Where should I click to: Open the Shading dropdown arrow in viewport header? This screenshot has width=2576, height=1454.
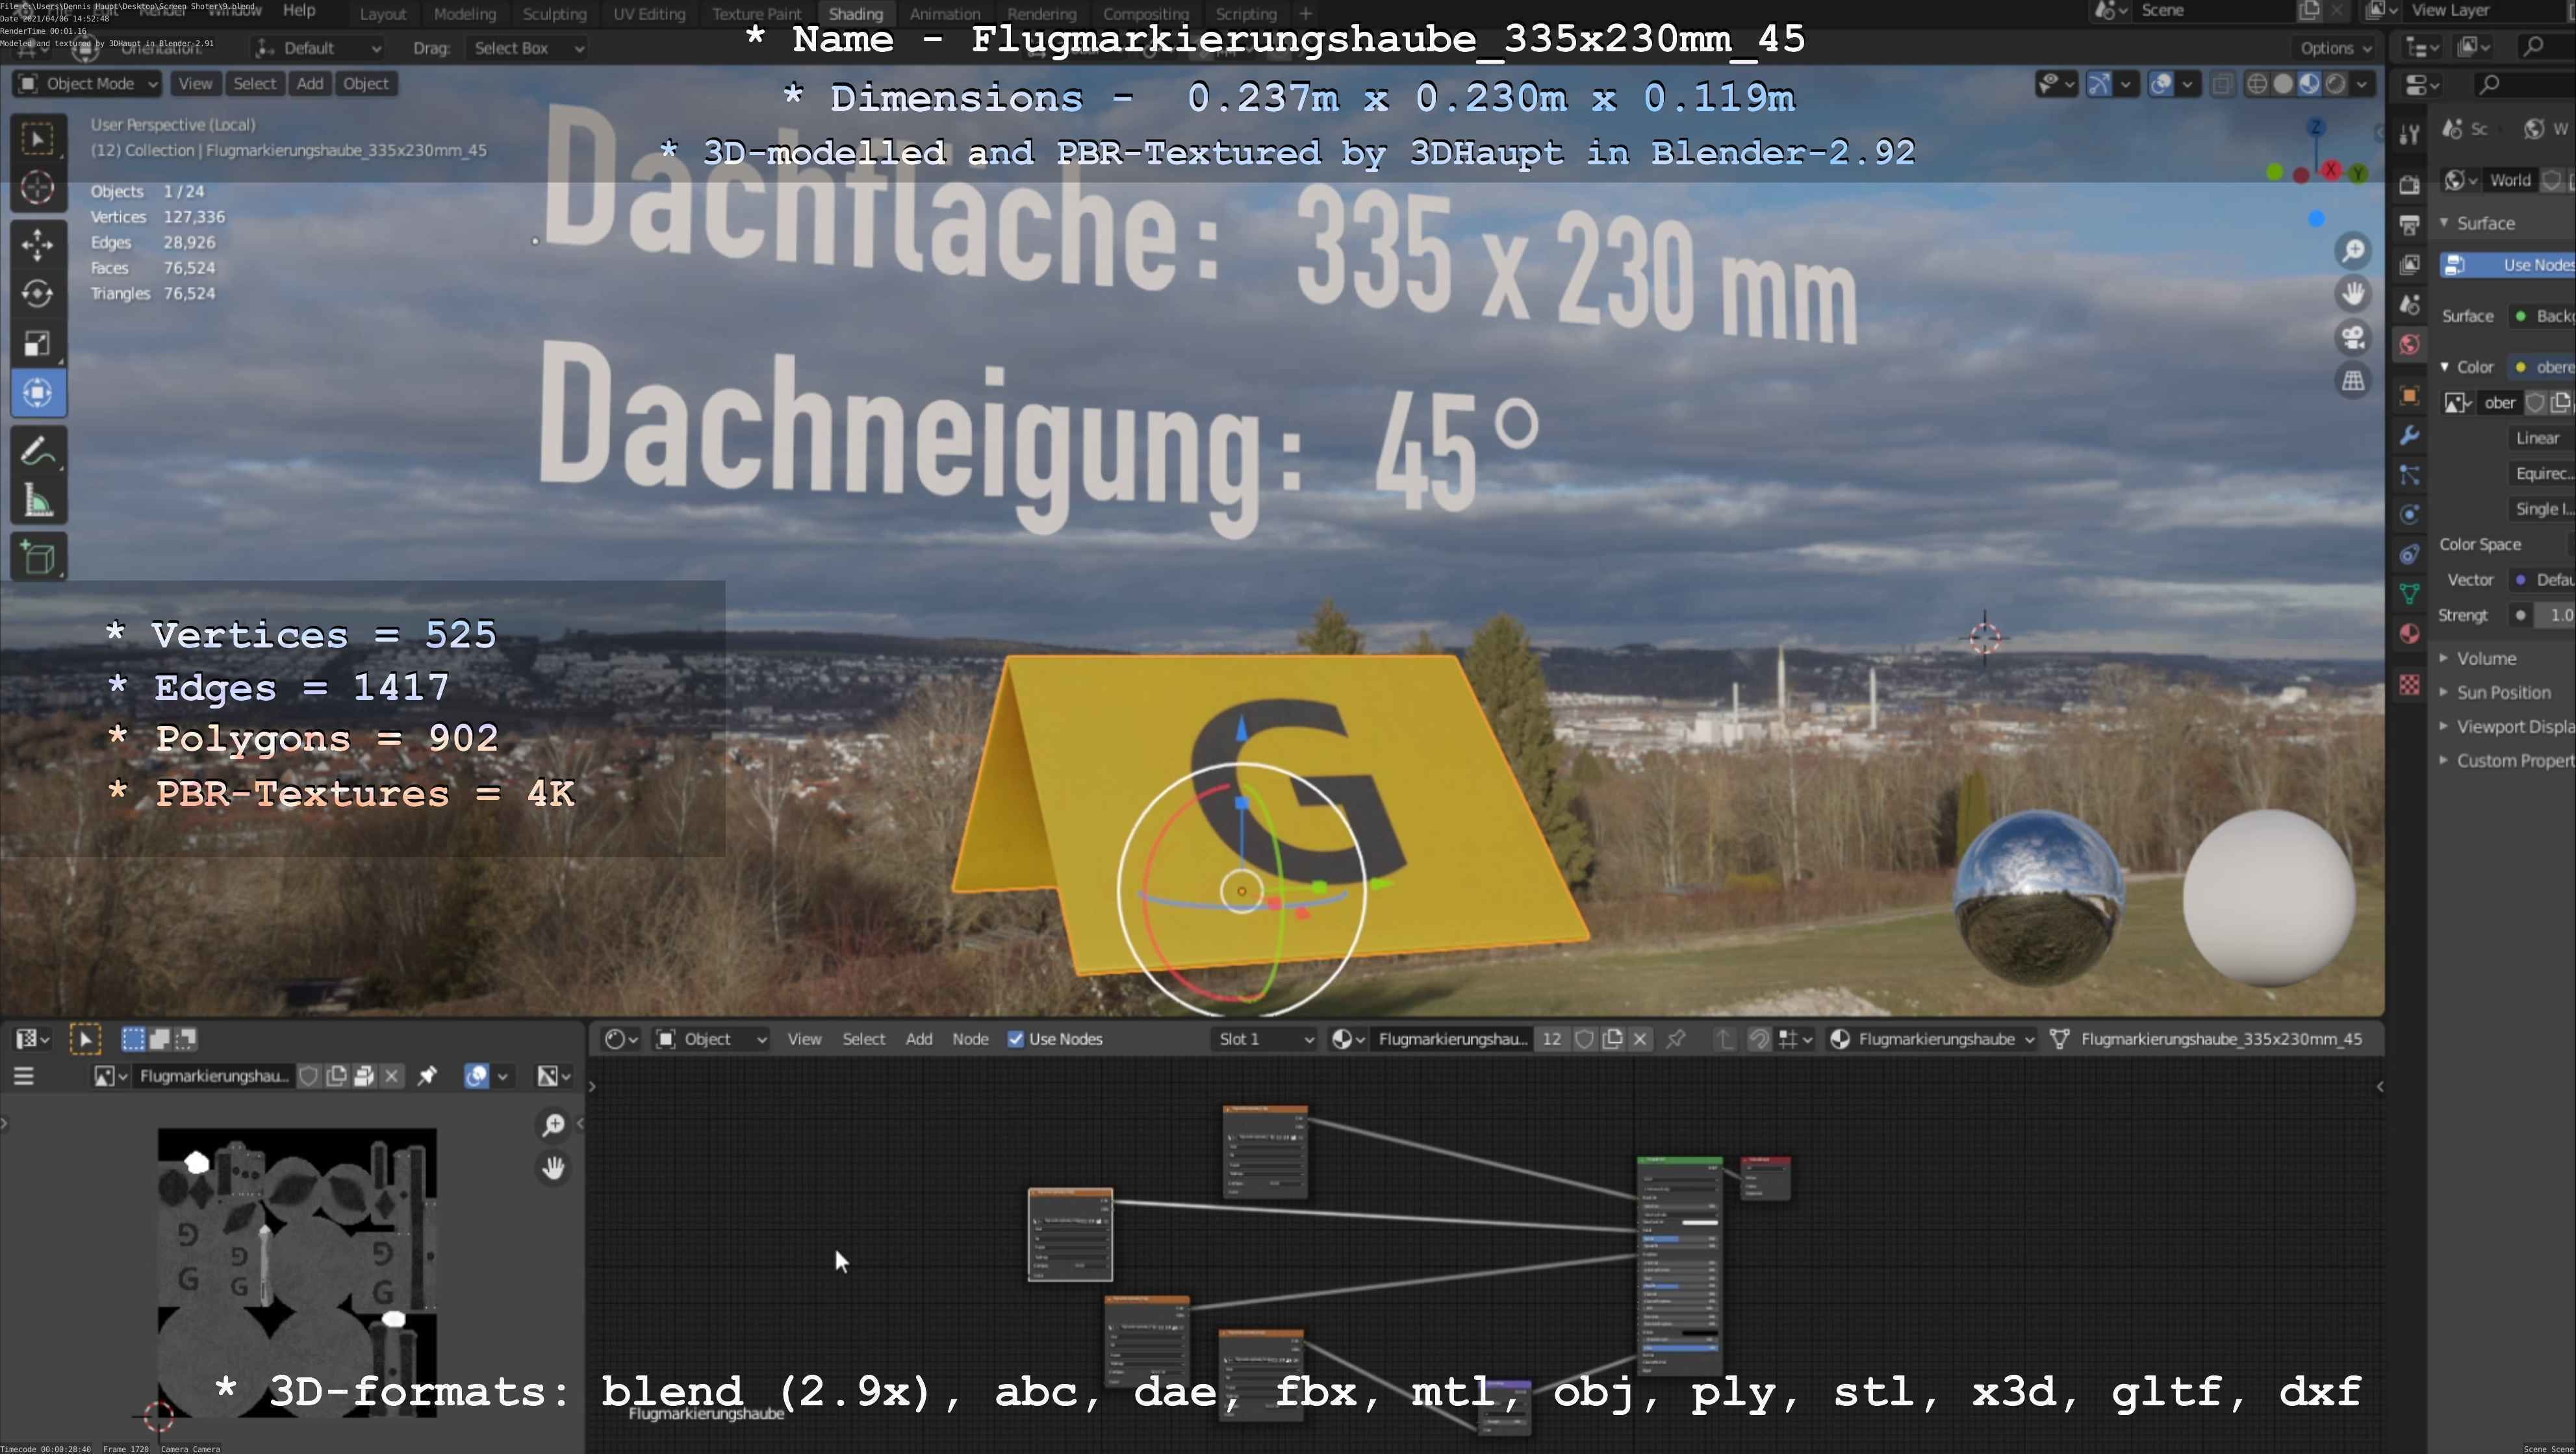click(x=2362, y=84)
